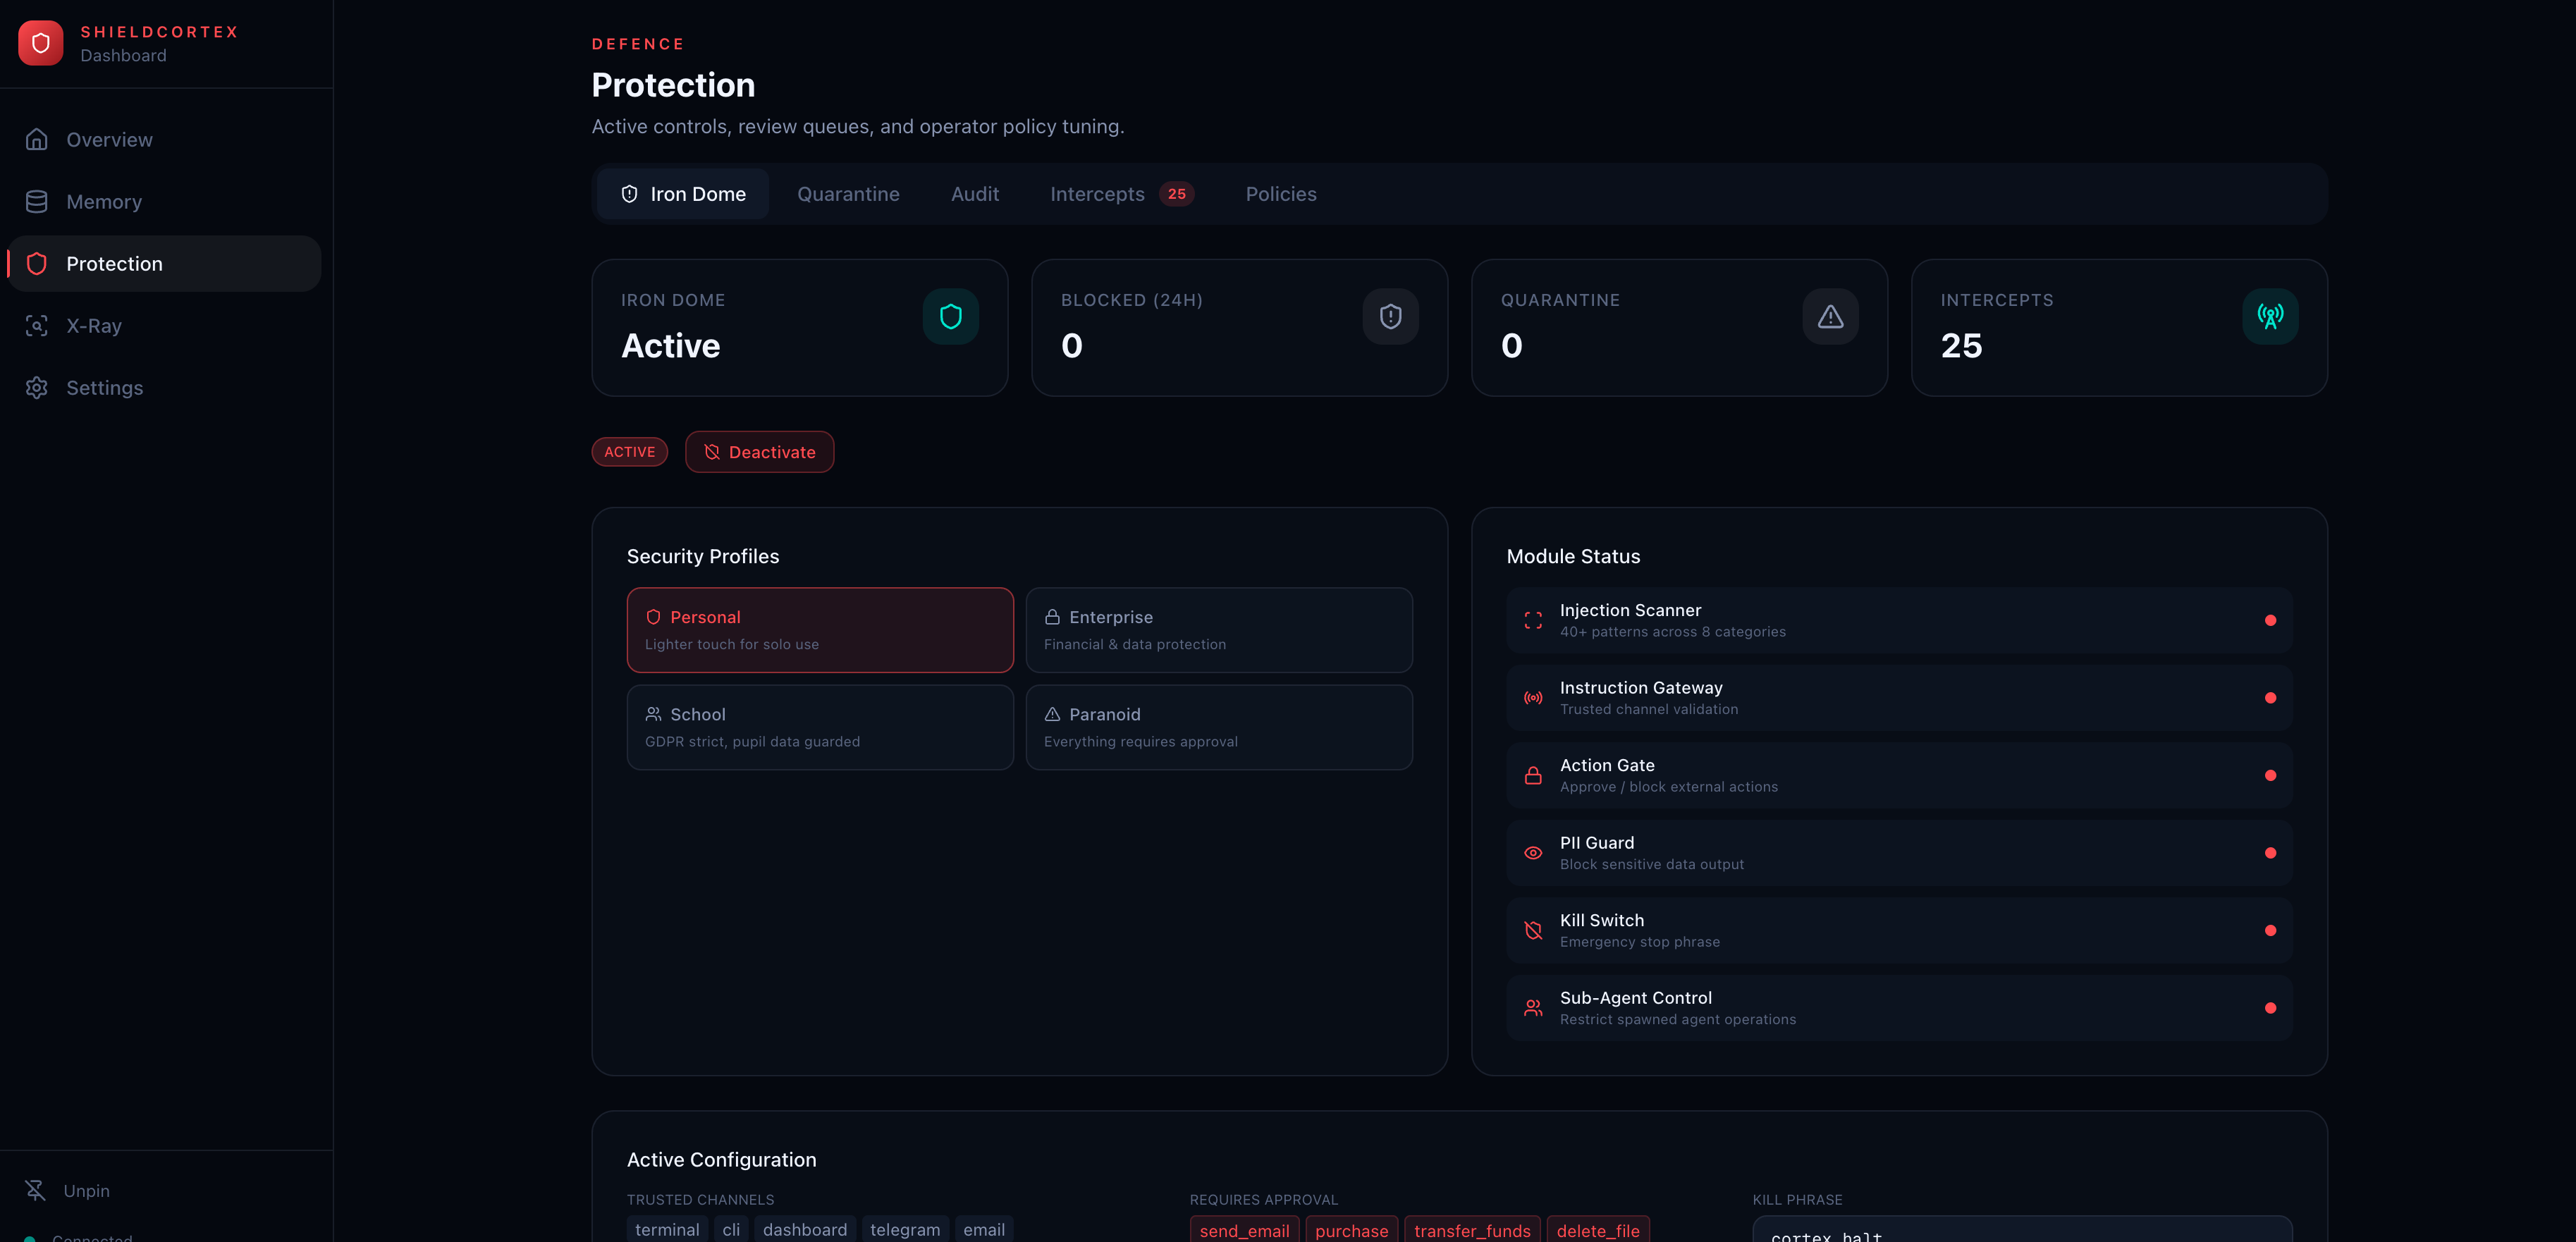
Task: Click the X-Ray scan icon
Action: (37, 326)
